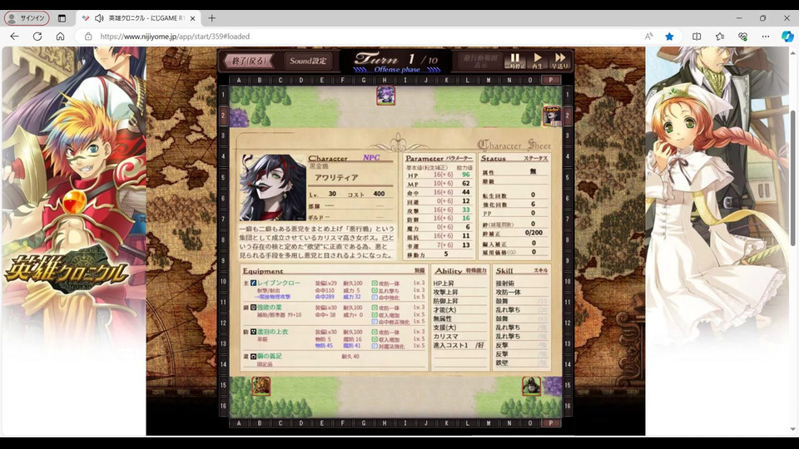Screen dimensions: 799x449
Task: Open the browser home page
Action: tap(60, 37)
